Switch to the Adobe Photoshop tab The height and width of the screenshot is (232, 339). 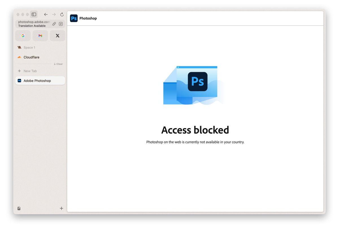pyautogui.click(x=37, y=80)
